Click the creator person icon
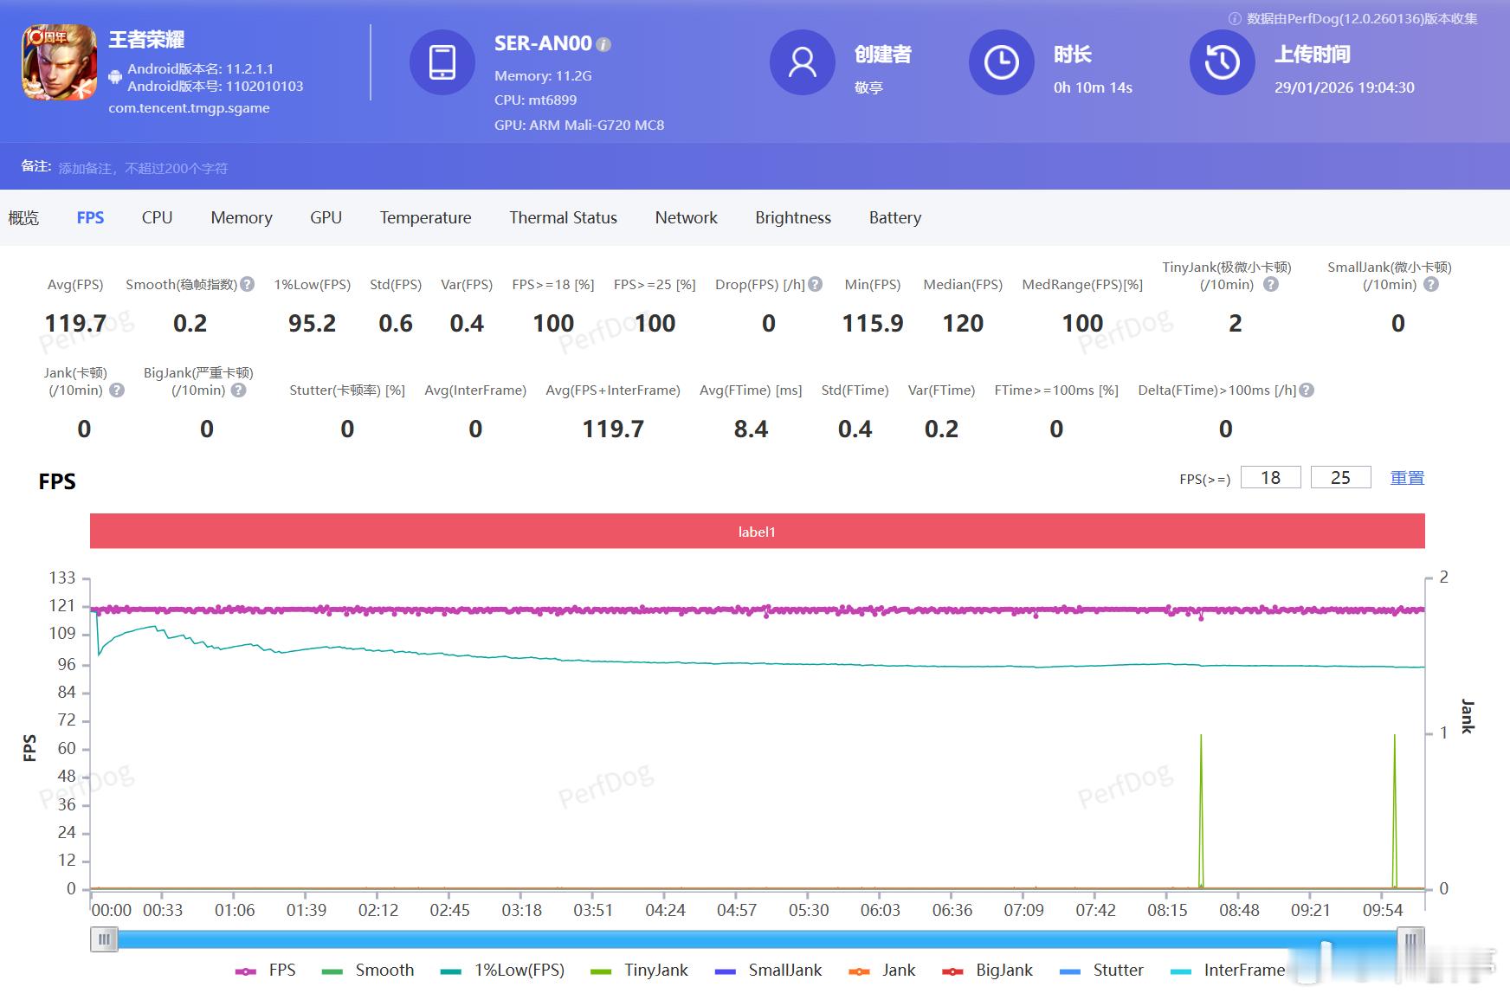 coord(802,62)
